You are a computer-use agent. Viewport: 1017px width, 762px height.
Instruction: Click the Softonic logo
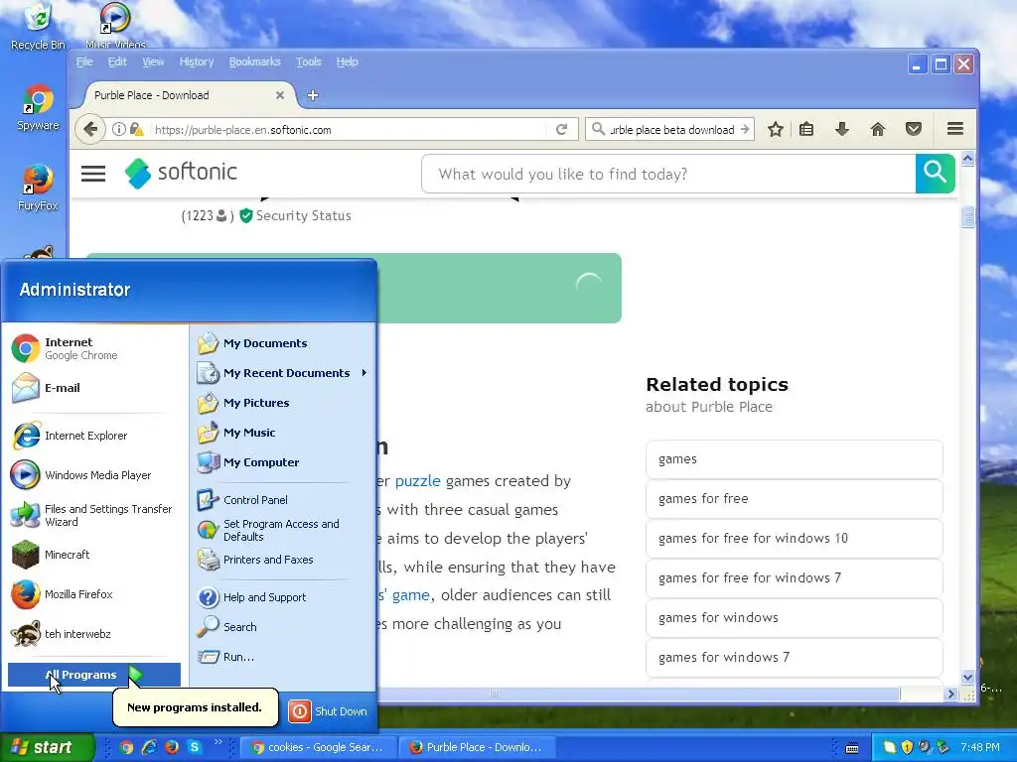coord(181,173)
